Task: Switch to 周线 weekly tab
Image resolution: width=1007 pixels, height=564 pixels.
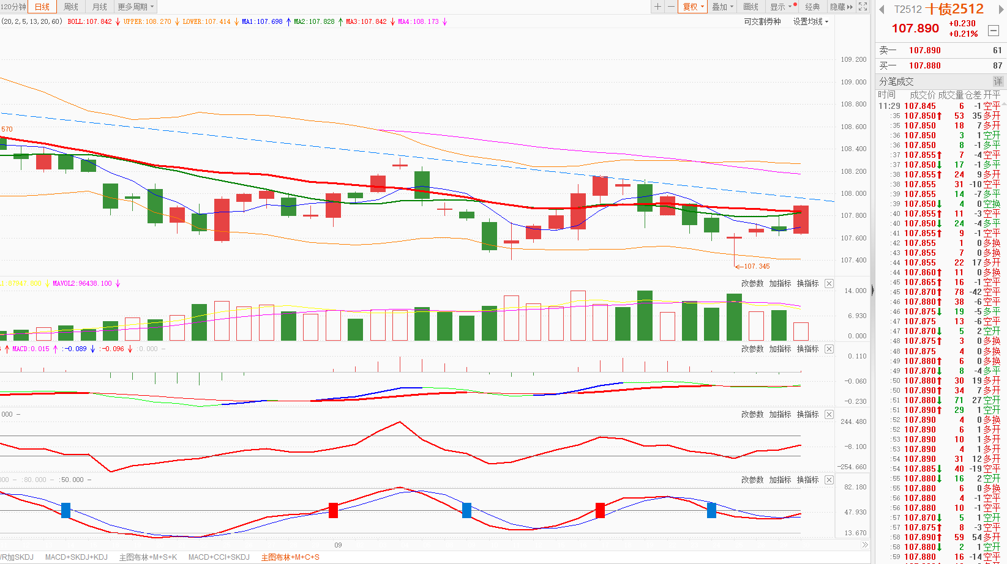Action: 71,7
